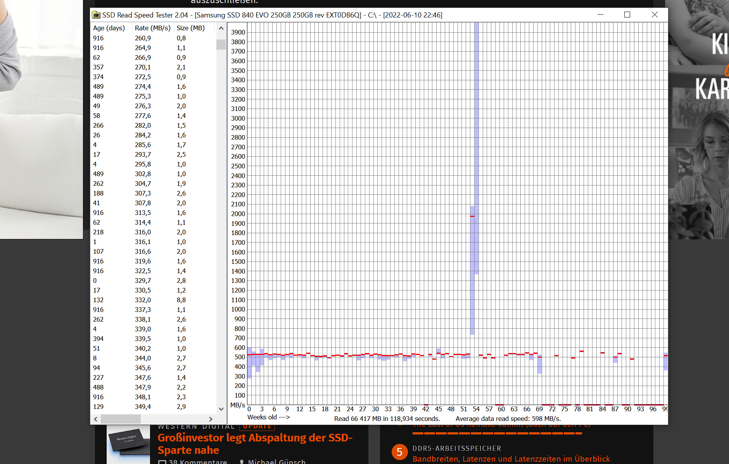The height and width of the screenshot is (464, 729).
Task: Click the DDR5-ARBEITSSPEICHER category label
Action: (x=457, y=448)
